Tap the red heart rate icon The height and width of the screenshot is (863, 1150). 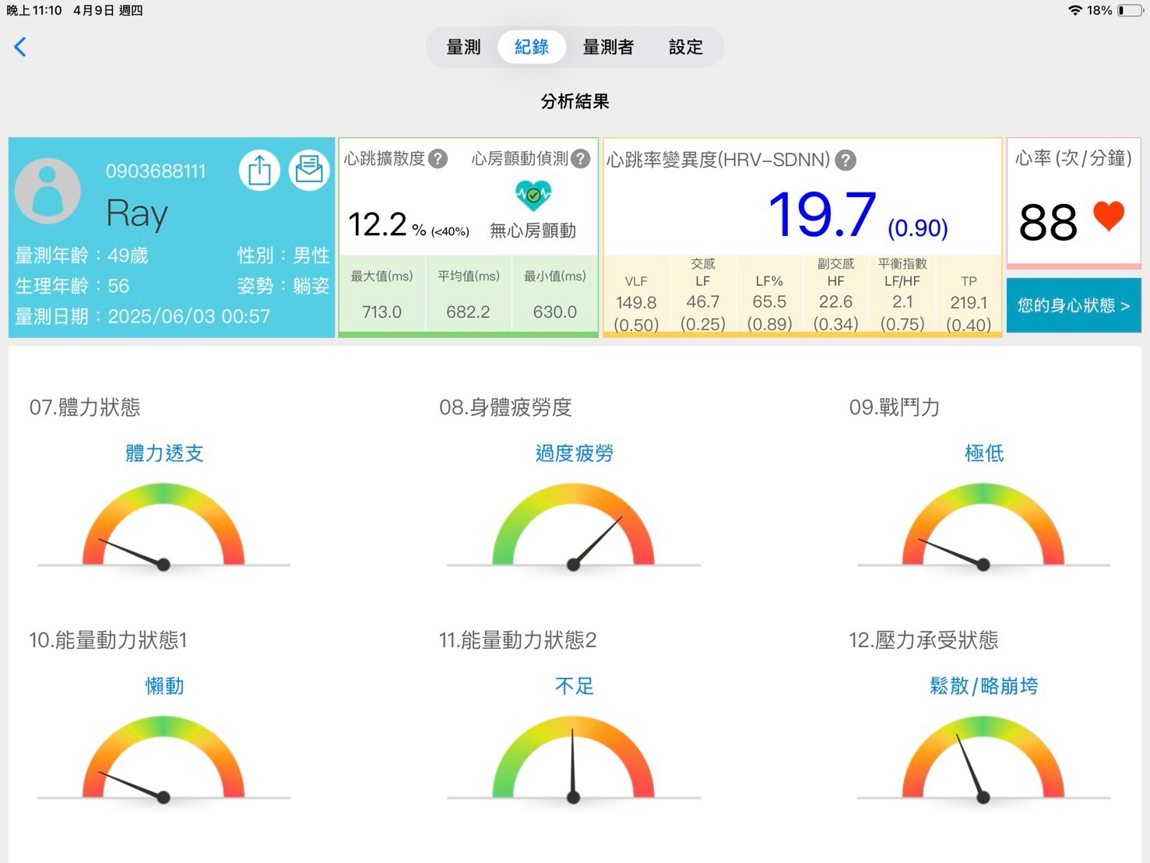1108,217
